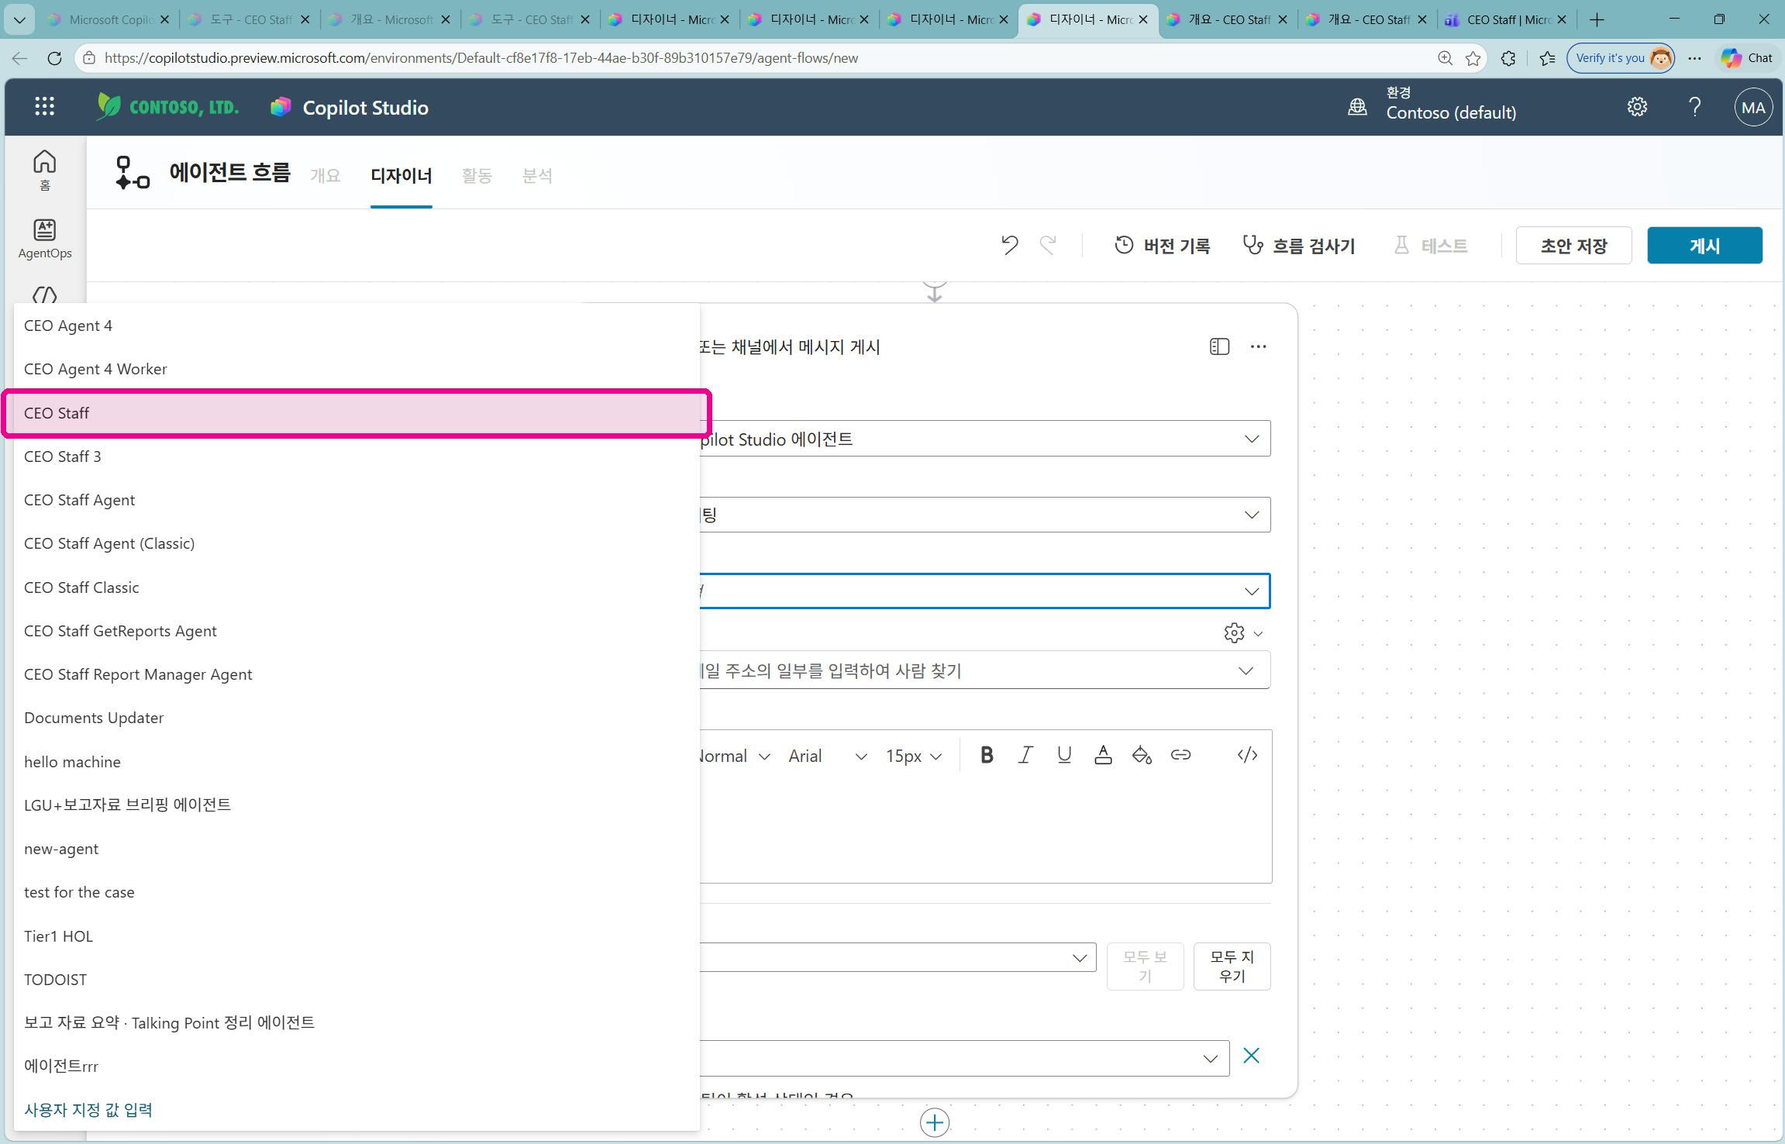Open the action card more options ellipsis
Image resolution: width=1785 pixels, height=1144 pixels.
(x=1258, y=346)
